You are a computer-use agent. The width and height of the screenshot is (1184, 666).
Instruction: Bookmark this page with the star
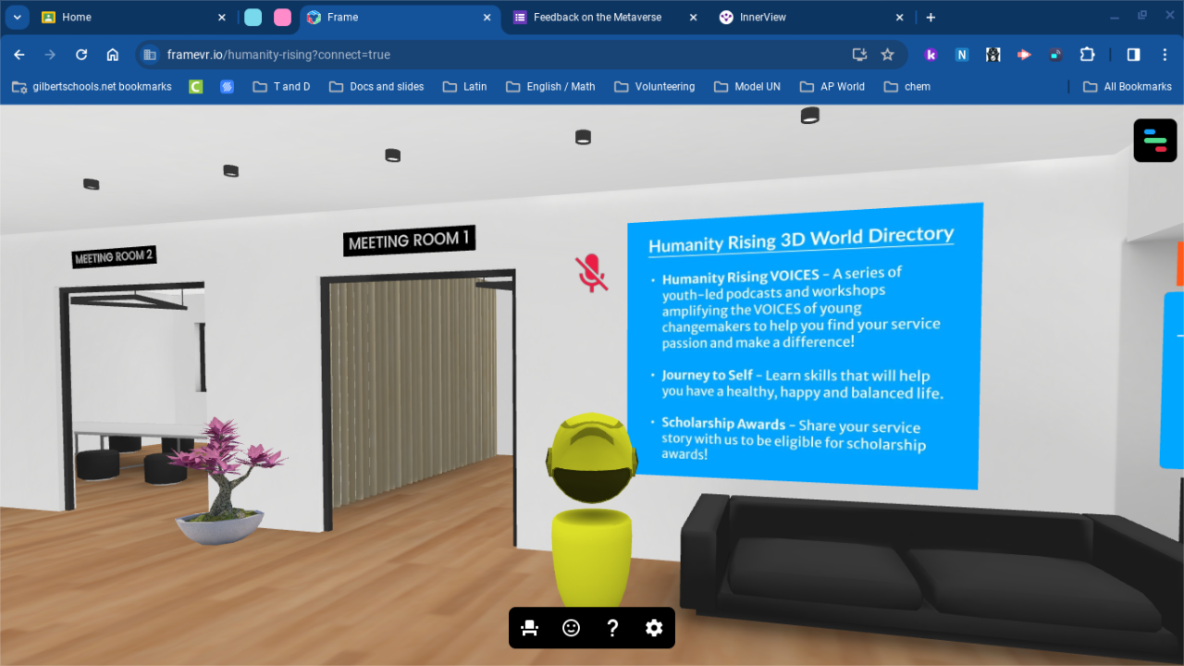pyautogui.click(x=888, y=55)
